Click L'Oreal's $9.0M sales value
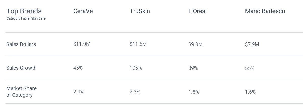This screenshot has height=112, width=303. pos(195,44)
